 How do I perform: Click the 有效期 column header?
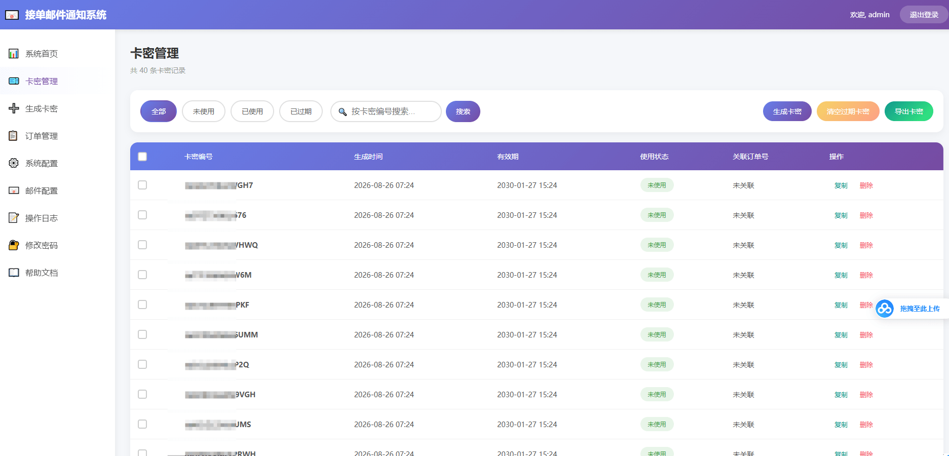point(508,157)
